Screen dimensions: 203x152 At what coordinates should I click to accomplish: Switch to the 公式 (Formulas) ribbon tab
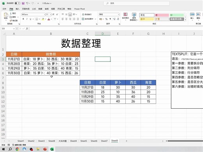tap(34, 9)
